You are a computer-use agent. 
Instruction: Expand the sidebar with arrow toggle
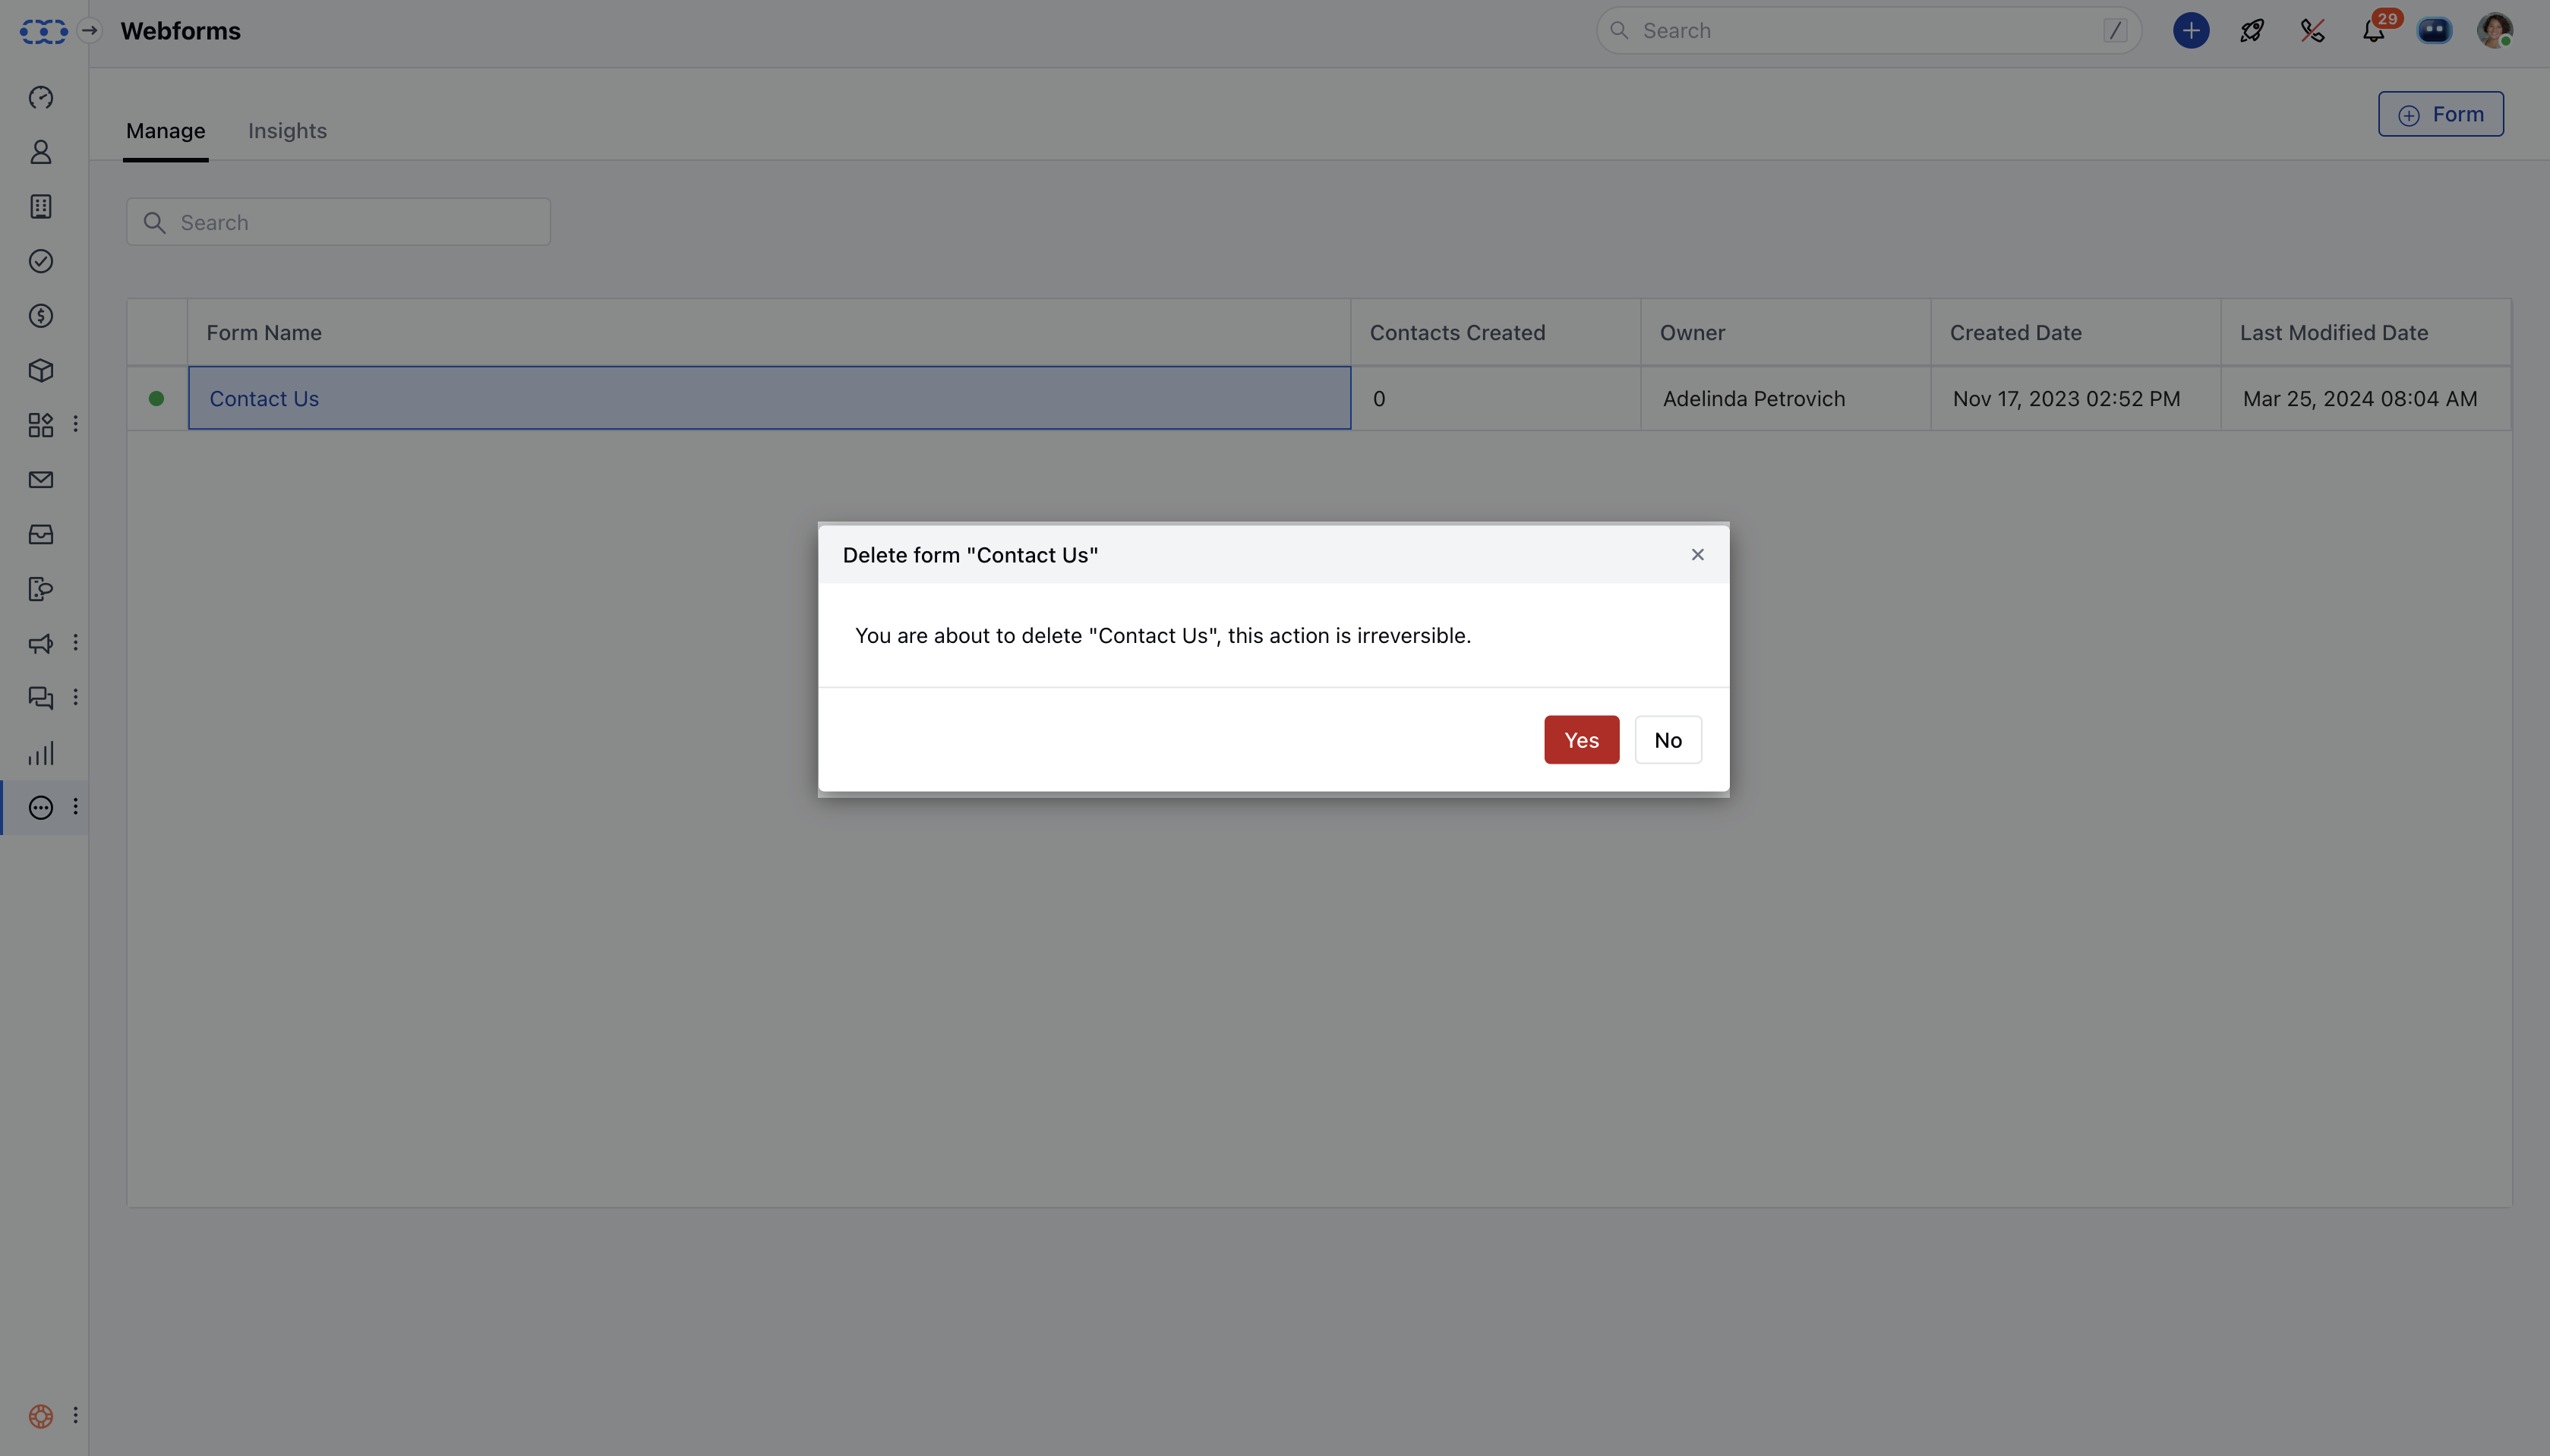point(89,31)
